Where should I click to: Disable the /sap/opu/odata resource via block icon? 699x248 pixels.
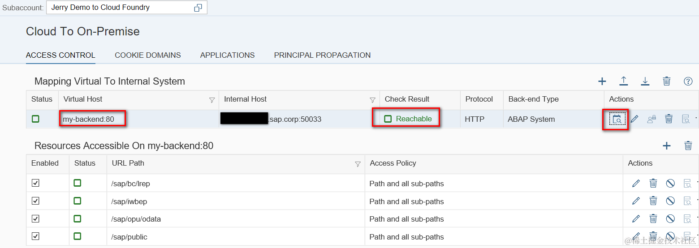click(x=670, y=218)
